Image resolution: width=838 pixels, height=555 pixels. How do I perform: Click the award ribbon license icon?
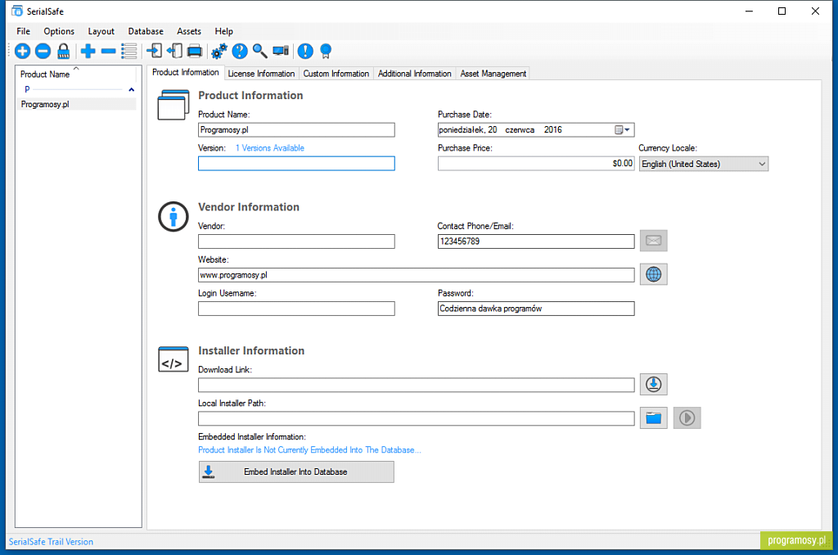pos(326,52)
